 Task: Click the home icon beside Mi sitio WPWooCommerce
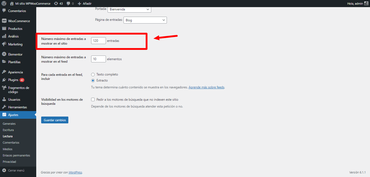[12, 4]
